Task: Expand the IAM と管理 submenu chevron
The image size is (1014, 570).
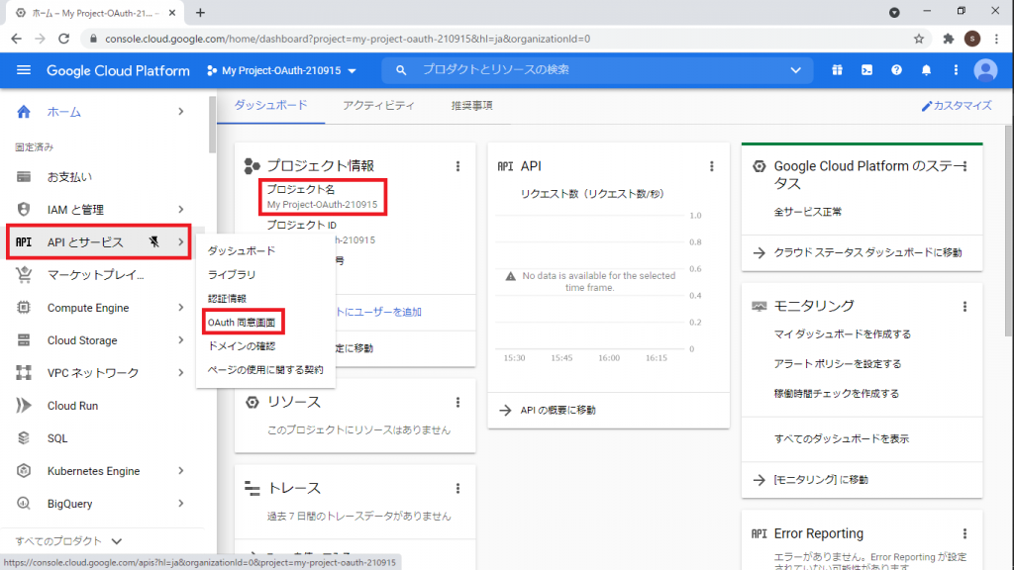Action: pyautogui.click(x=182, y=209)
